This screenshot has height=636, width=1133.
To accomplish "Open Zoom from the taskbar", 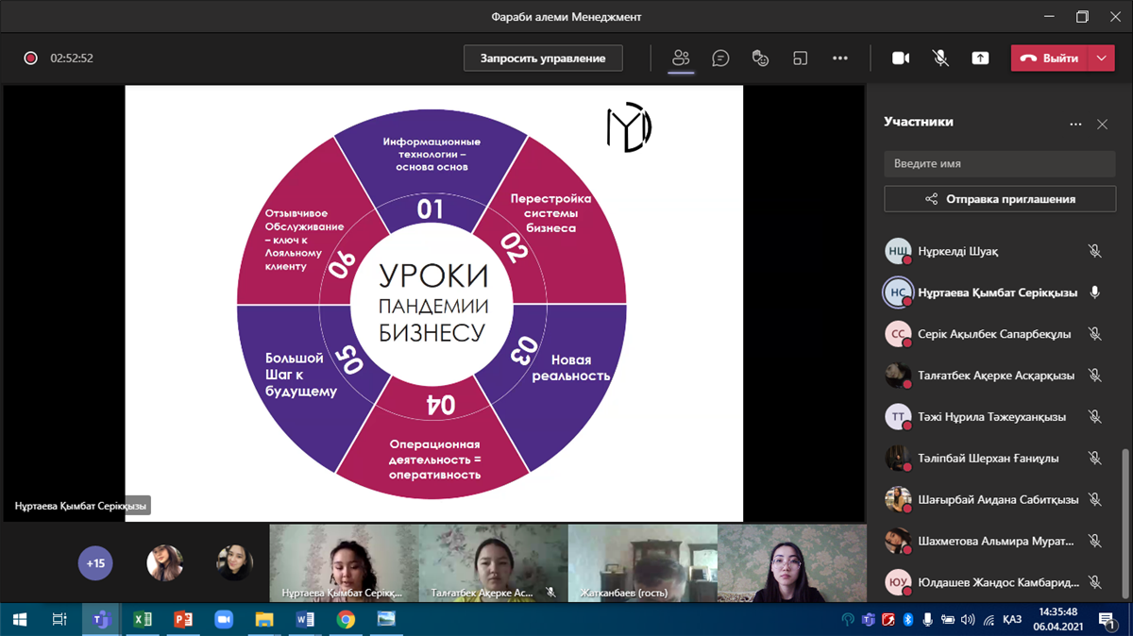I will pyautogui.click(x=224, y=619).
